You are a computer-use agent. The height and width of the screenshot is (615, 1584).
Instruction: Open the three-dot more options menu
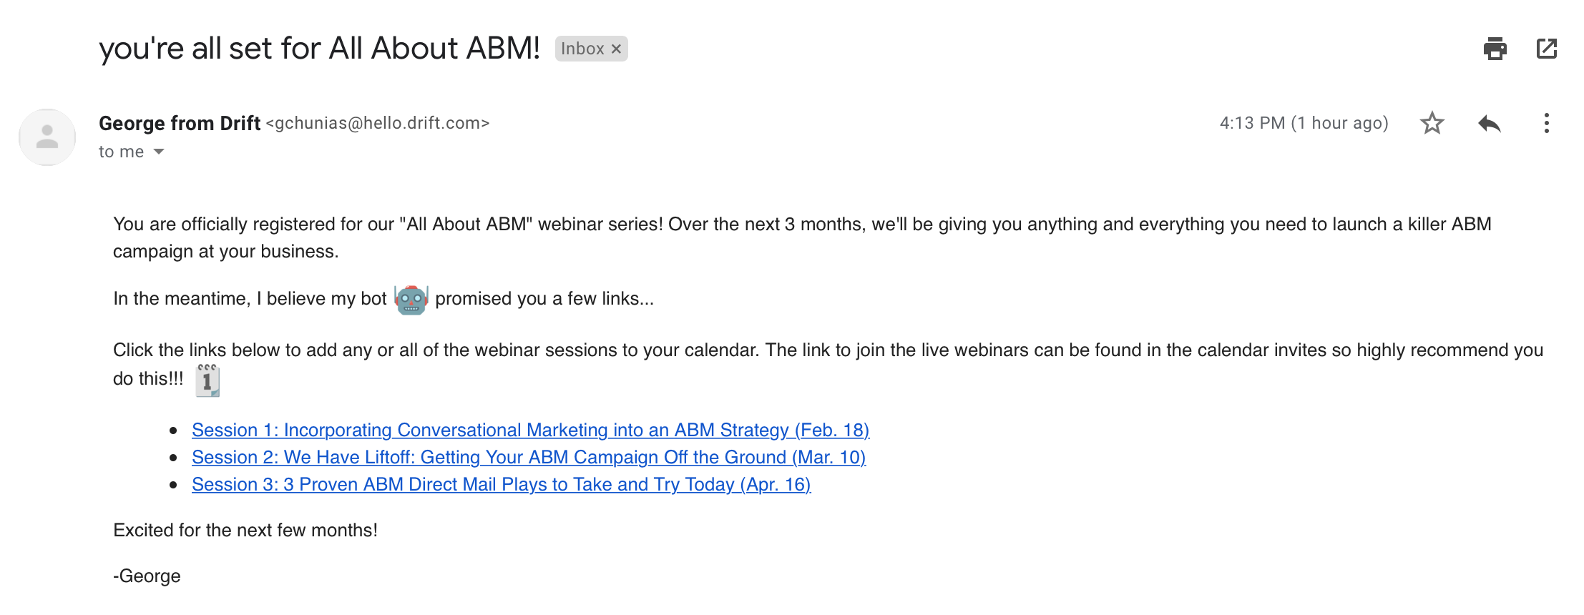(x=1546, y=123)
